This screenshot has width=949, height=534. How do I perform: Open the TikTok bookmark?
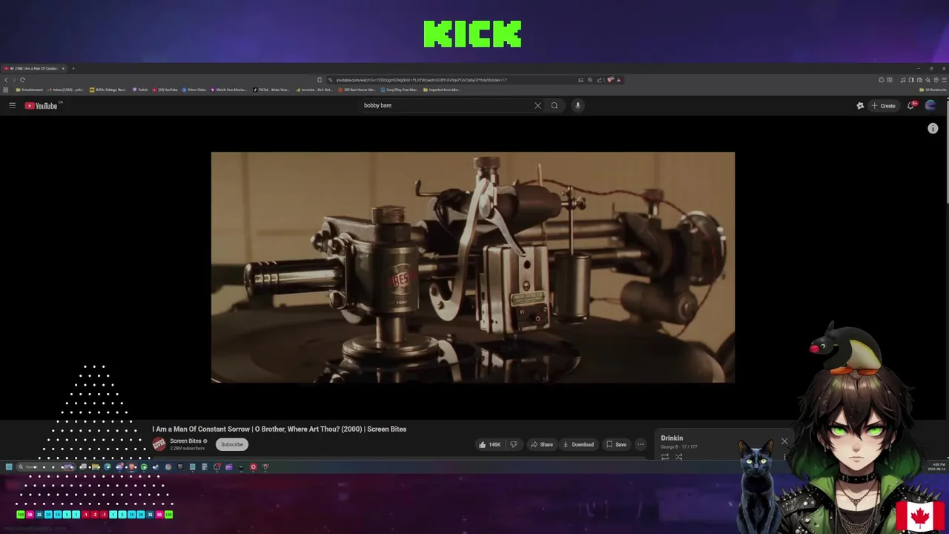[271, 90]
